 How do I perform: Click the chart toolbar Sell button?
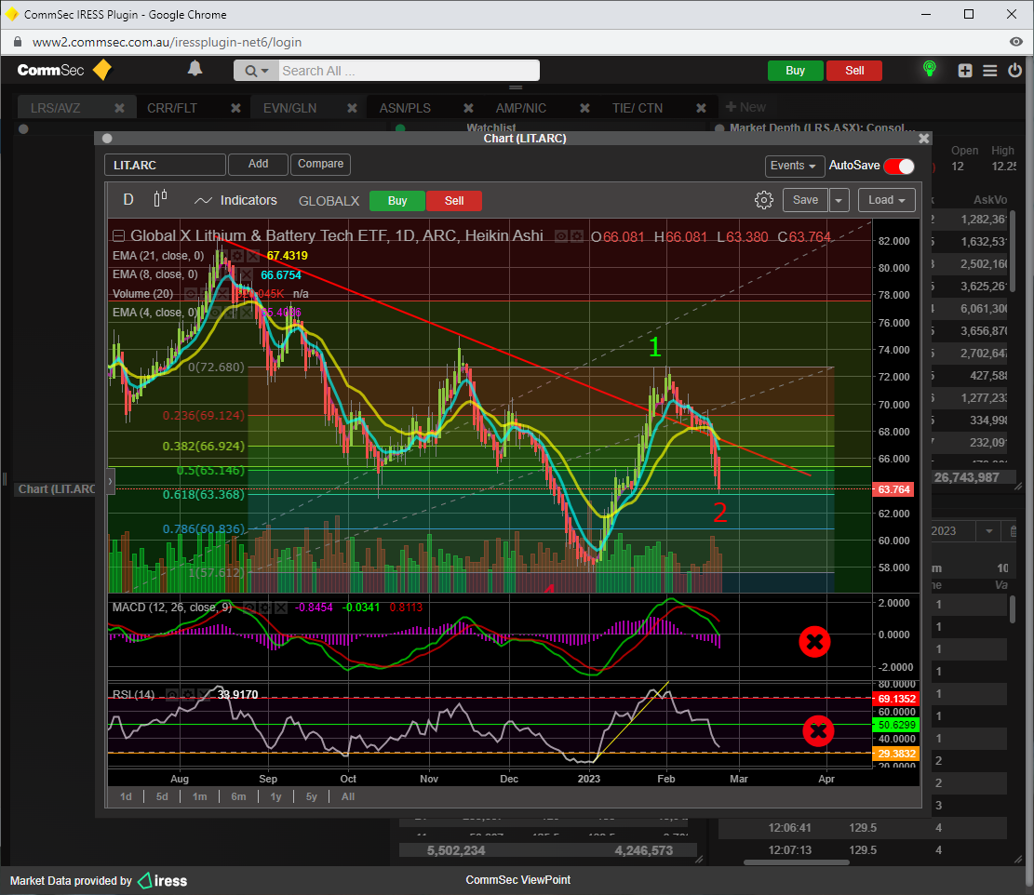(x=453, y=200)
